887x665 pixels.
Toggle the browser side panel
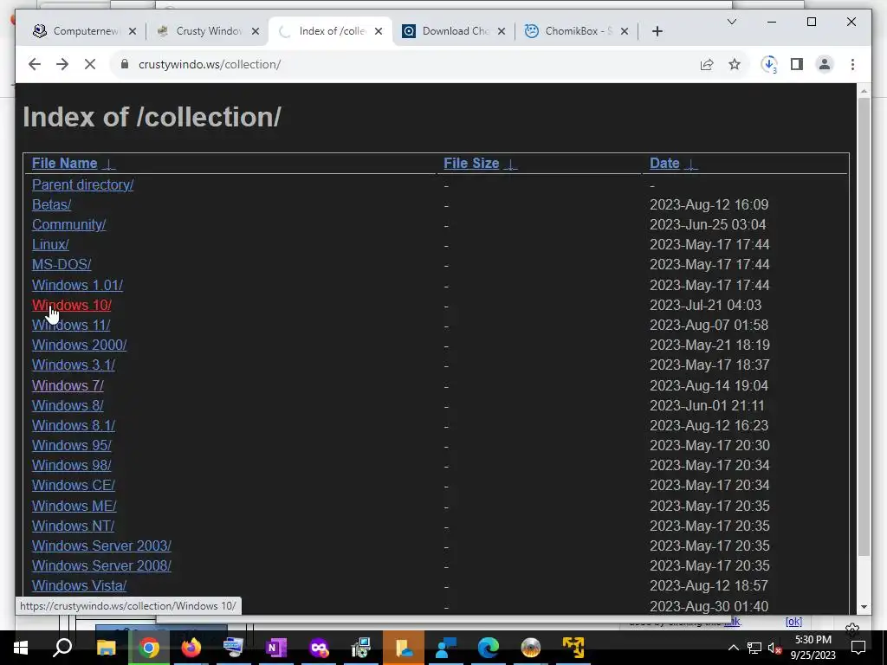click(797, 64)
